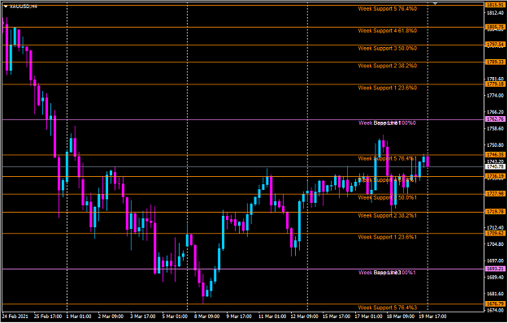Click the pink 1762.76 price tag
508x323 pixels.
(495, 119)
